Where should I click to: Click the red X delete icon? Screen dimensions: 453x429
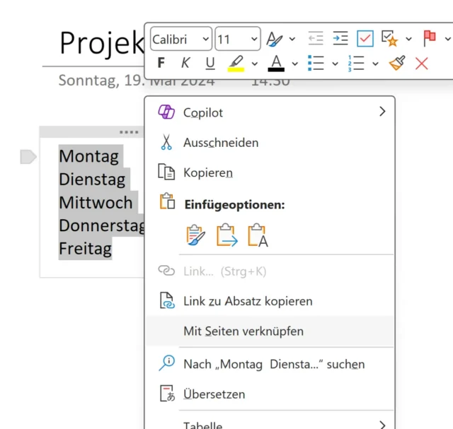(422, 64)
